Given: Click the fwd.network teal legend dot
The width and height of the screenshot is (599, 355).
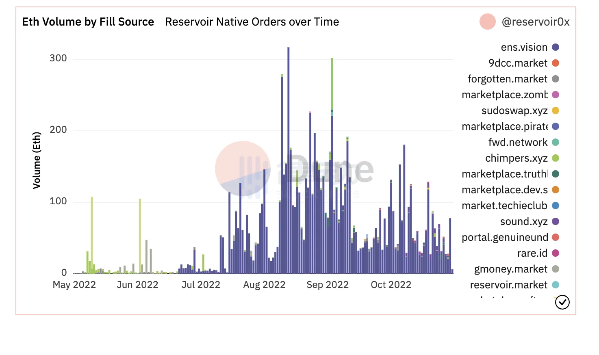Looking at the screenshot, I should coord(556,143).
